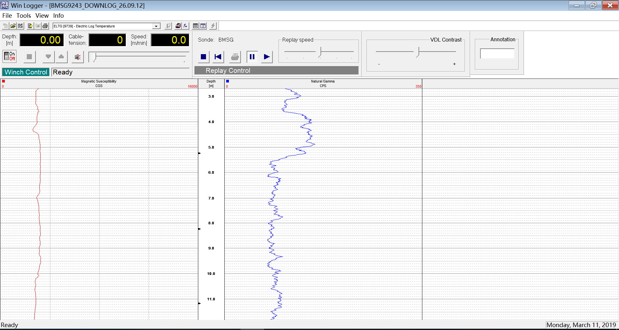Click the fx function icon
Viewport: 619px width, 330px height.
[x=185, y=26]
